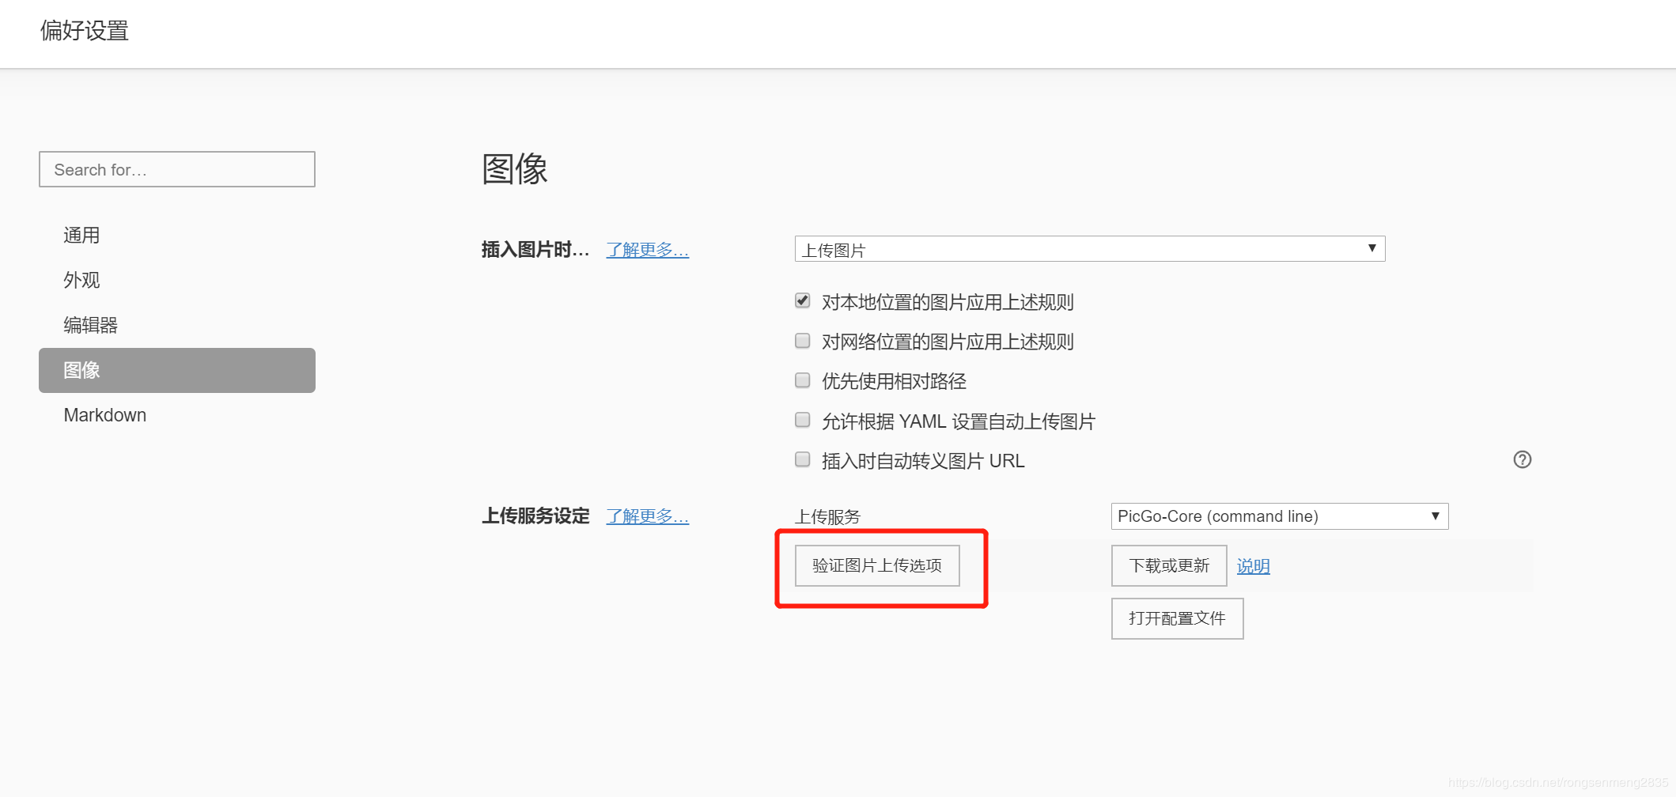Switch to the 通用 settings section

click(81, 234)
